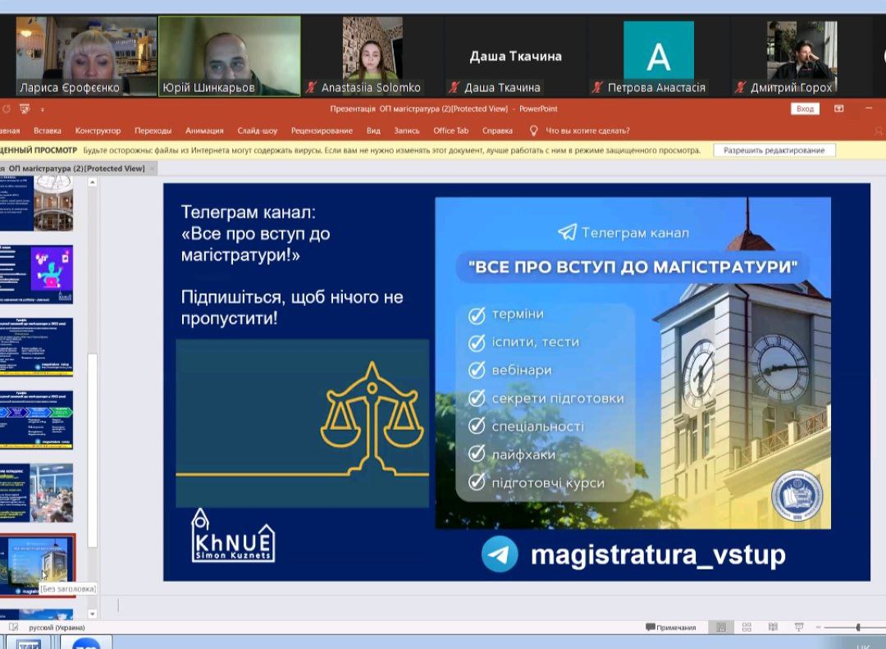
Task: Click the muted mic icon beside Петрова Анастасія
Action: click(597, 87)
